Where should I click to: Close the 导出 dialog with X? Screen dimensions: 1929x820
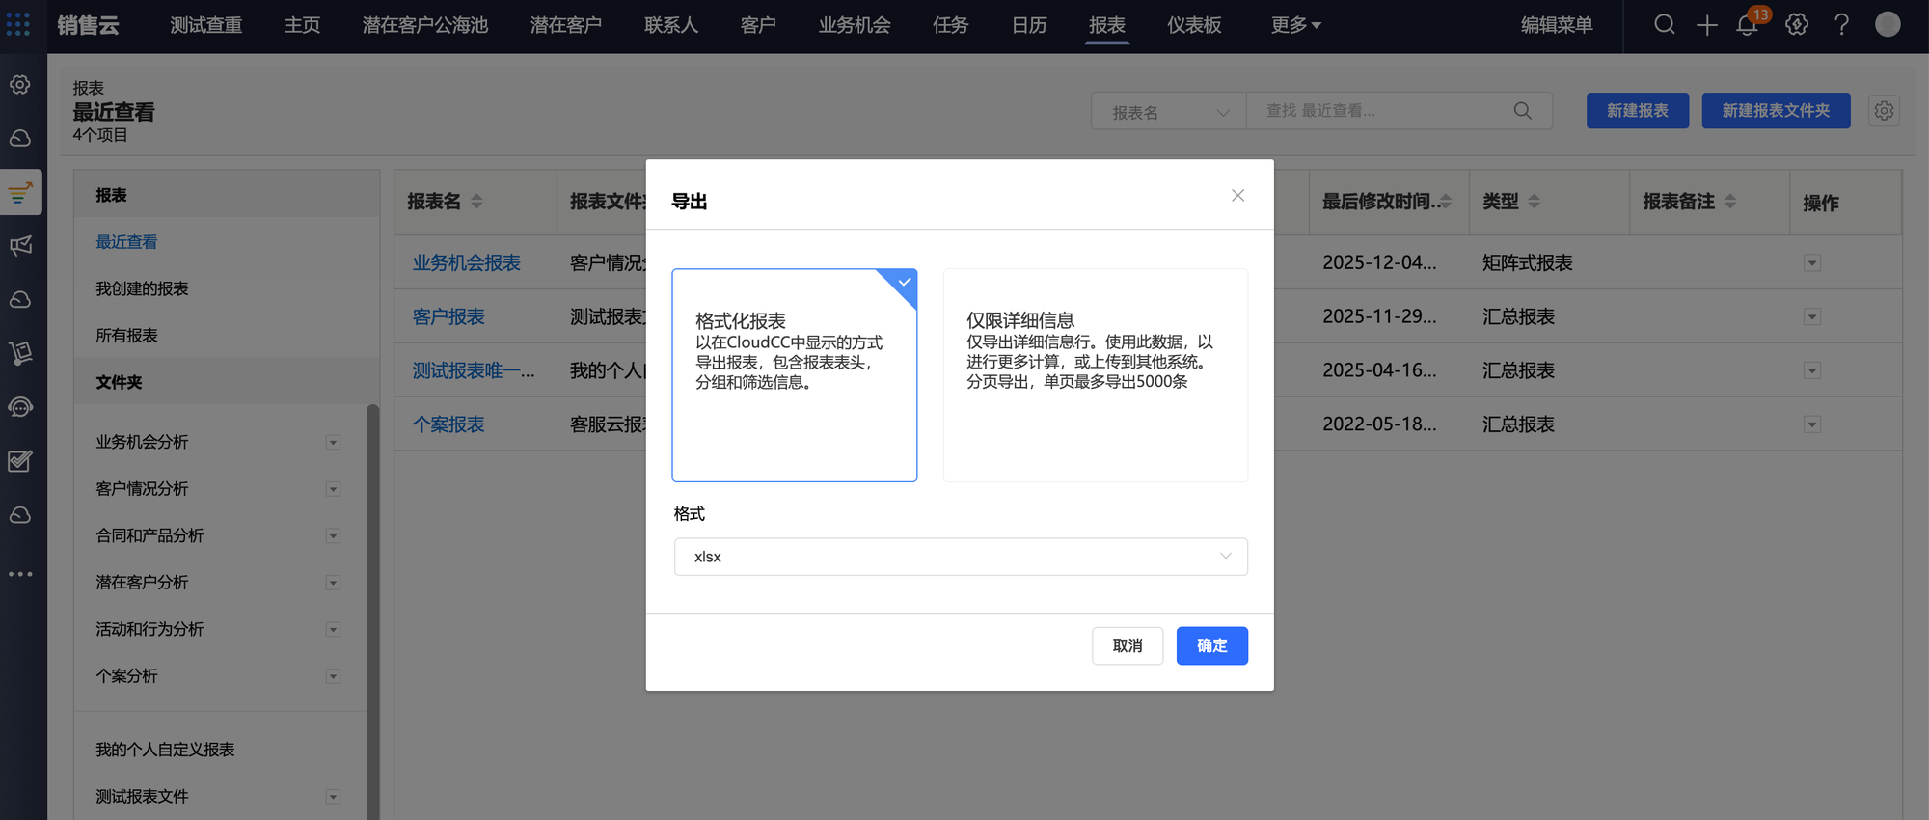1237,196
